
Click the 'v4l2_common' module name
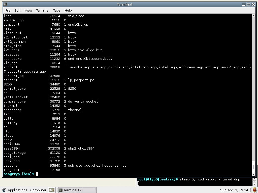(x=14, y=42)
